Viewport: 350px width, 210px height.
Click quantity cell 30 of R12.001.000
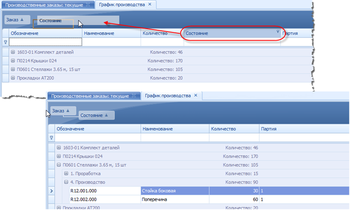234,191
